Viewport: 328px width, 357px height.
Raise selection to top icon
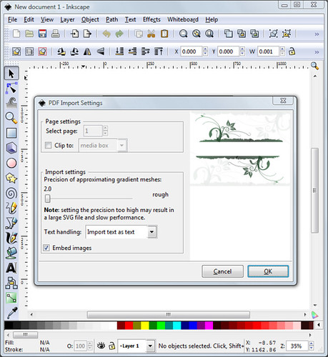tap(159, 51)
